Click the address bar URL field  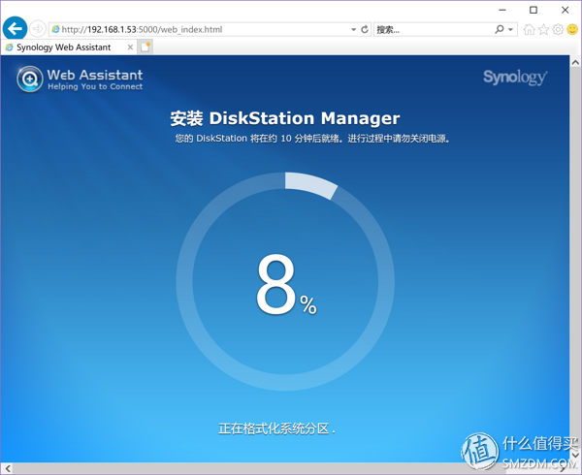(194, 30)
